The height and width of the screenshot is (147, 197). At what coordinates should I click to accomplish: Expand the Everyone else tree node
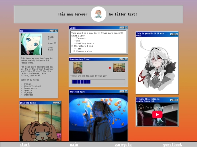74,51
